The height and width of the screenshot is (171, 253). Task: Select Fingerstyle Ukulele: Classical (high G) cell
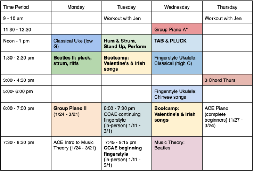click(x=177, y=63)
